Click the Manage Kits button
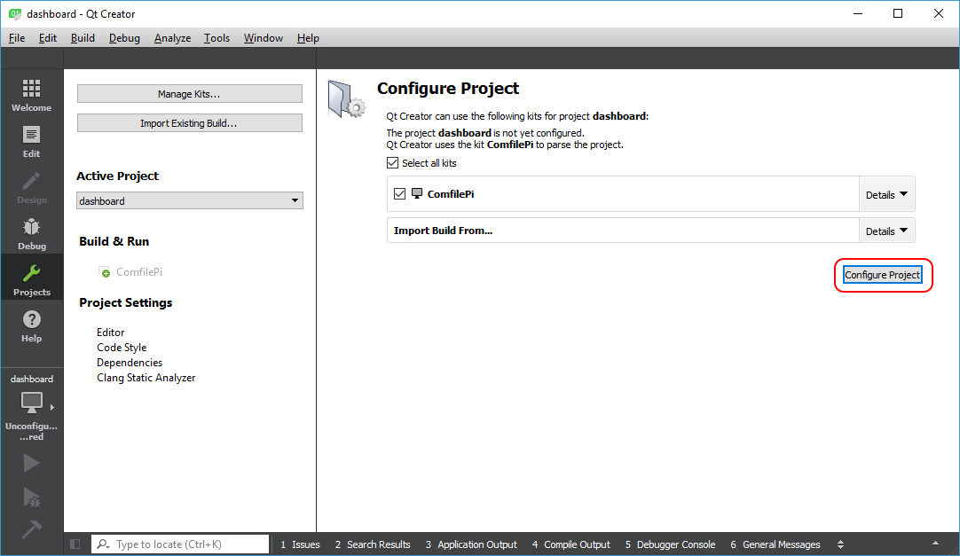960x556 pixels. [189, 94]
